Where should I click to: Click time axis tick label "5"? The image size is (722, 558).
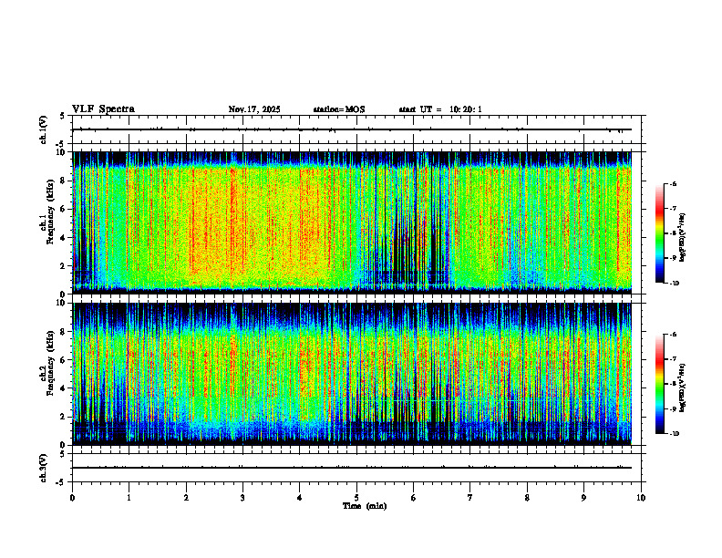click(x=356, y=498)
